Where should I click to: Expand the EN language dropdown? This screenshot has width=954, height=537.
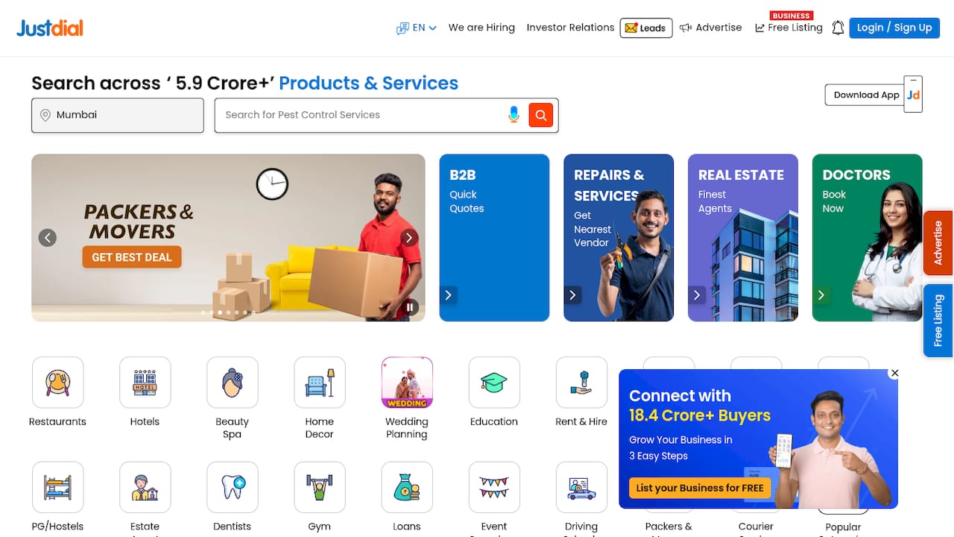(x=417, y=28)
